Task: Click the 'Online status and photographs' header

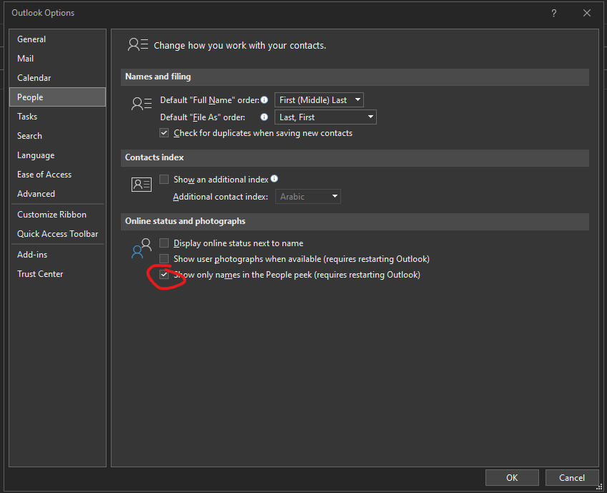Action: pos(185,221)
